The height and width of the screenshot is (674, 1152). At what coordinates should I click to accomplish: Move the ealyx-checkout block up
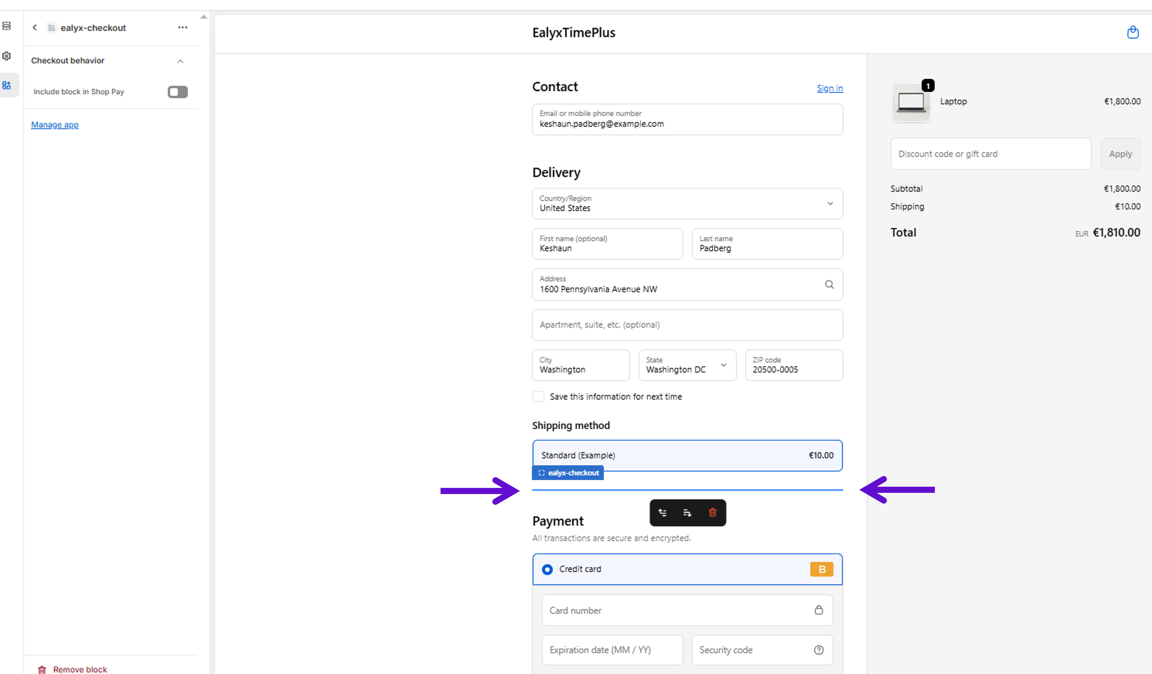(x=663, y=513)
